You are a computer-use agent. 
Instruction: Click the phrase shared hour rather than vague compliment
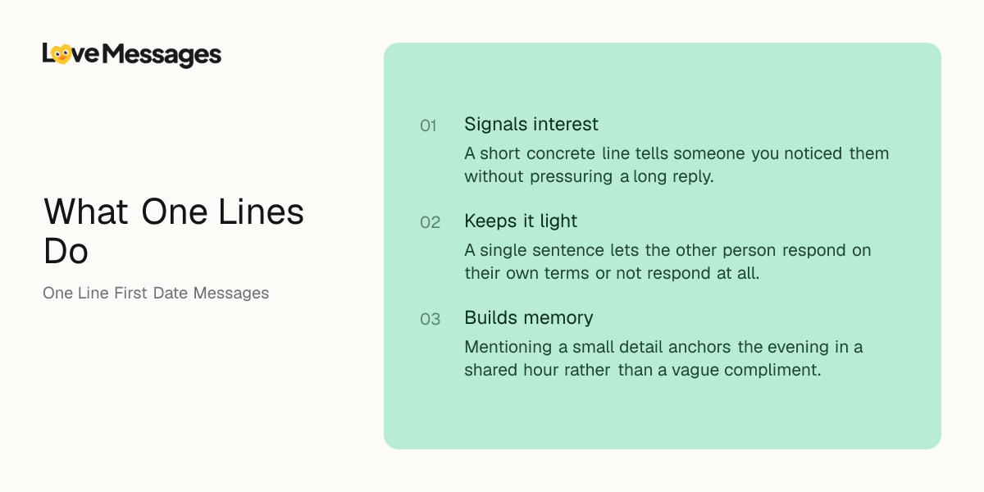pyautogui.click(x=642, y=370)
